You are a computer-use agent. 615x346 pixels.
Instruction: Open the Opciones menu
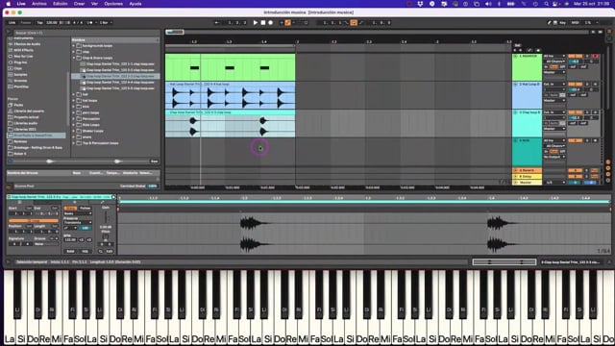[113, 4]
